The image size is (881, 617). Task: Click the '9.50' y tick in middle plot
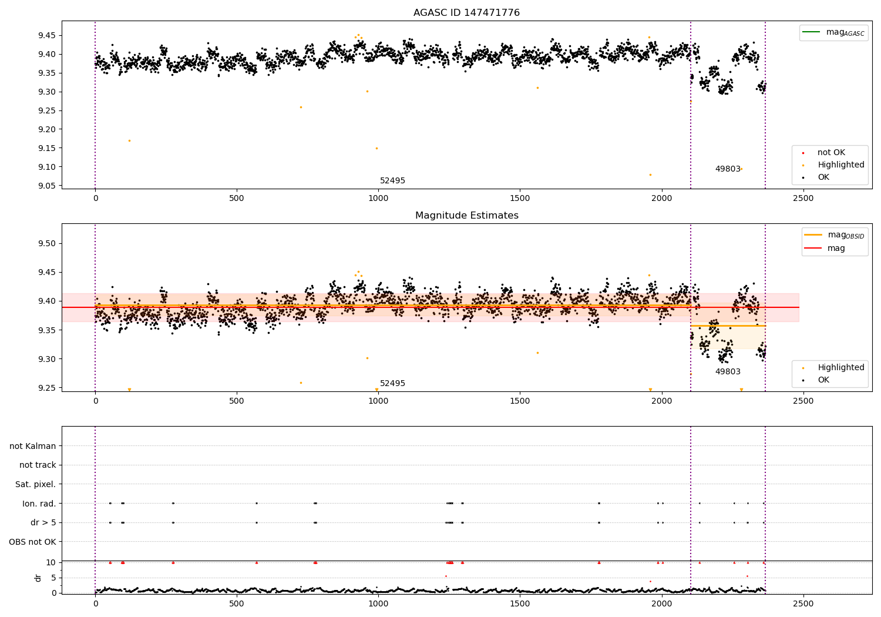pyautogui.click(x=47, y=244)
